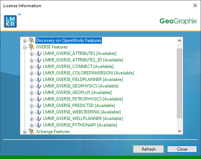Viewport: 201px width, 159px height.
Task: Expand LMKR_GVERSE_CONNECT license entry
Action: [31, 67]
